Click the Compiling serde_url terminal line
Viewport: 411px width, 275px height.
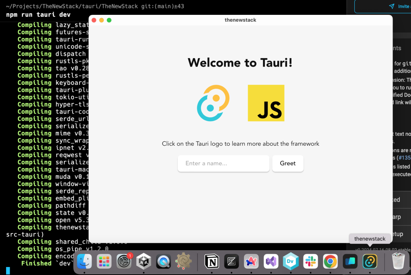coord(53,119)
